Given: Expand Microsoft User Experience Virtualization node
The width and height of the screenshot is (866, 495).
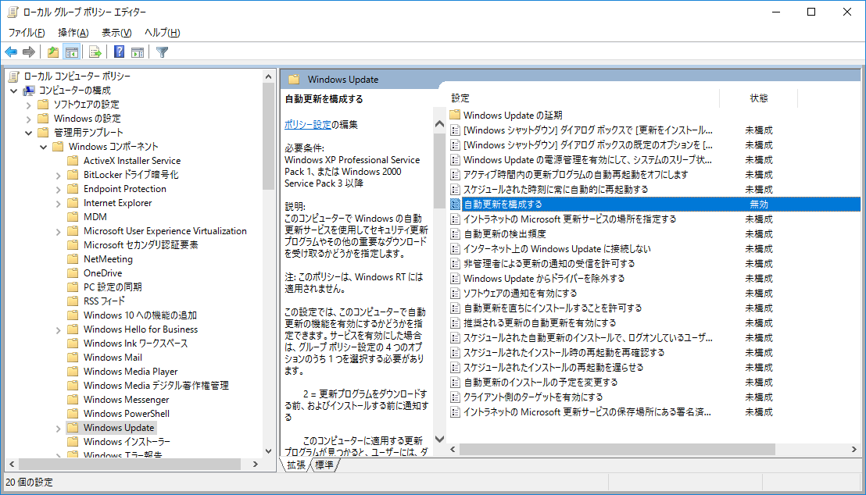Looking at the screenshot, I should point(58,231).
